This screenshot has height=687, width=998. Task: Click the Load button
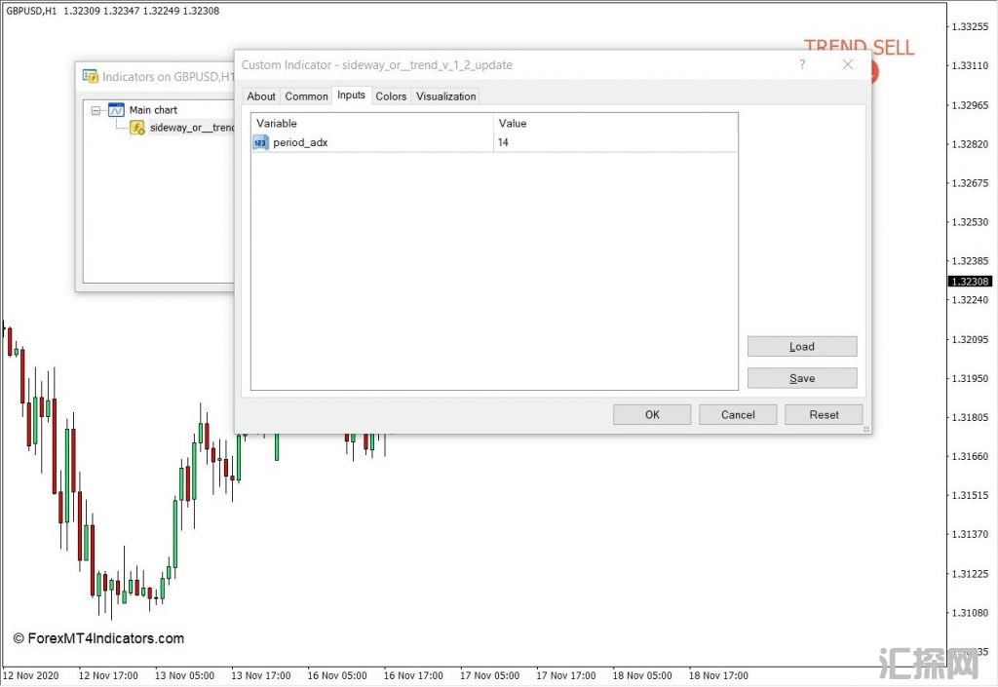click(801, 347)
